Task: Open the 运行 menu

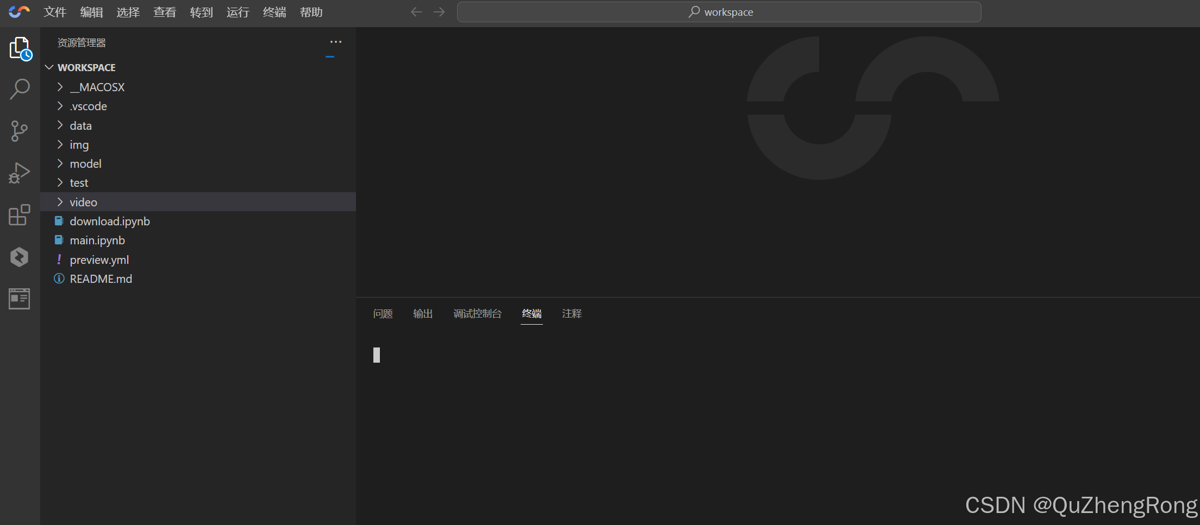Action: click(x=238, y=12)
